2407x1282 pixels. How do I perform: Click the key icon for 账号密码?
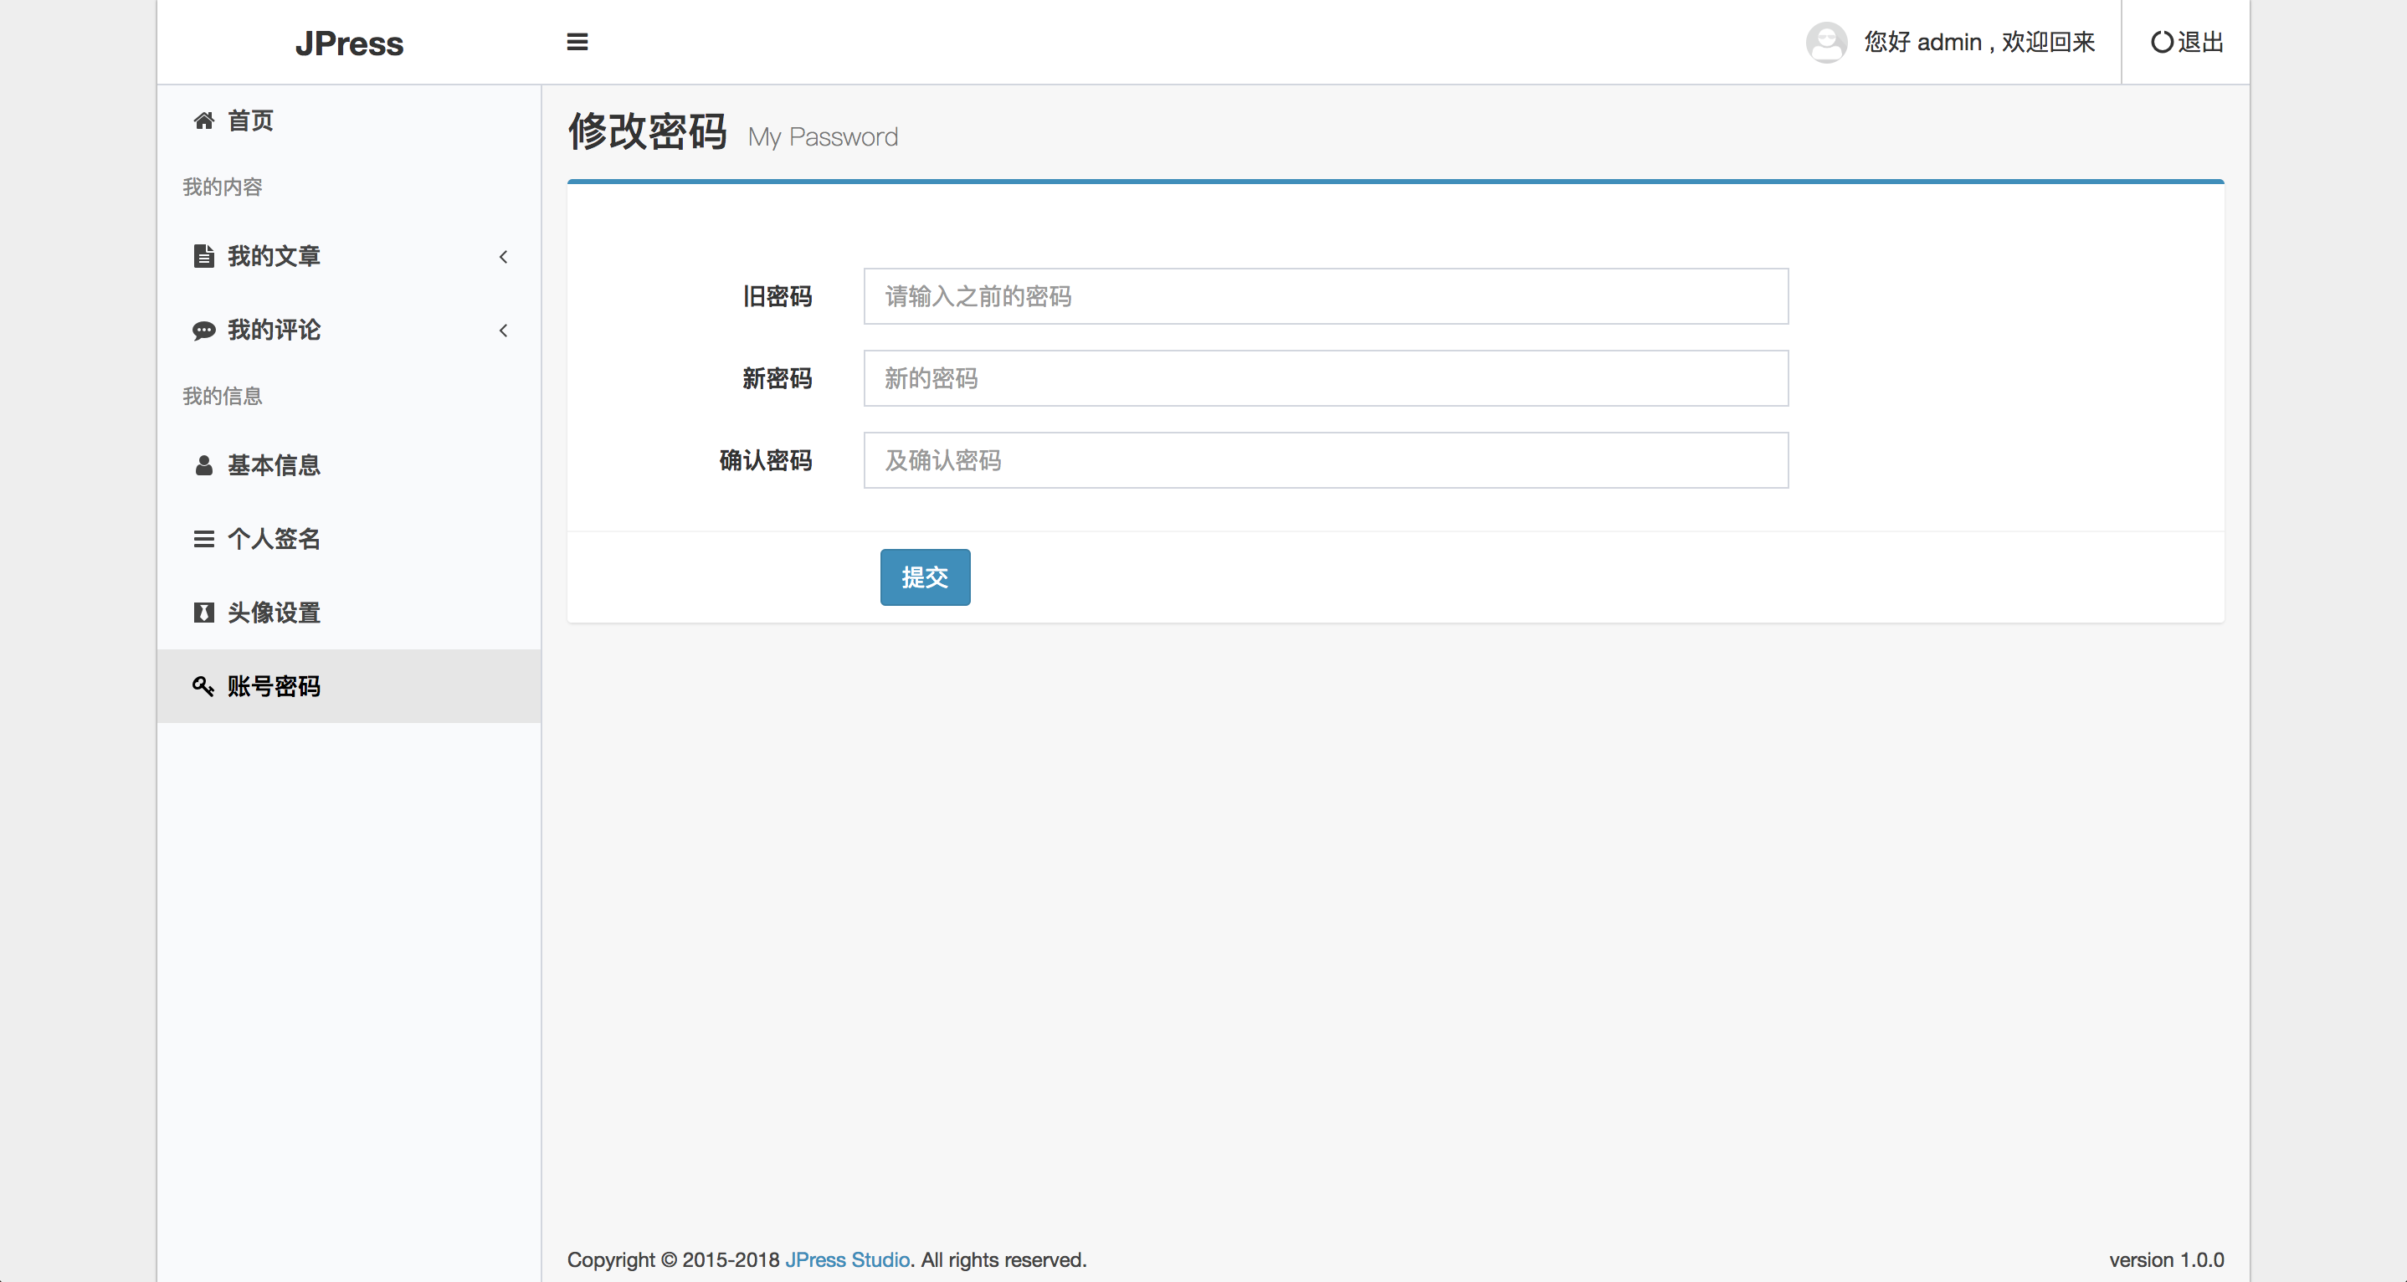203,687
